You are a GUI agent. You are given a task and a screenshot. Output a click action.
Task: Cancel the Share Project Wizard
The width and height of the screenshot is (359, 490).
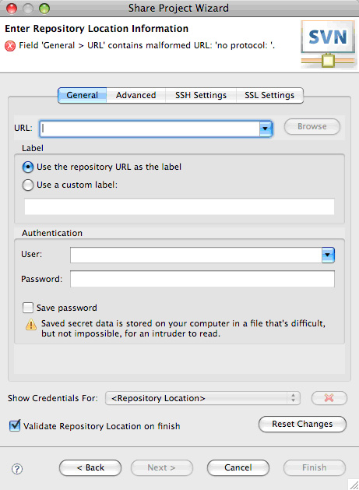pos(238,468)
